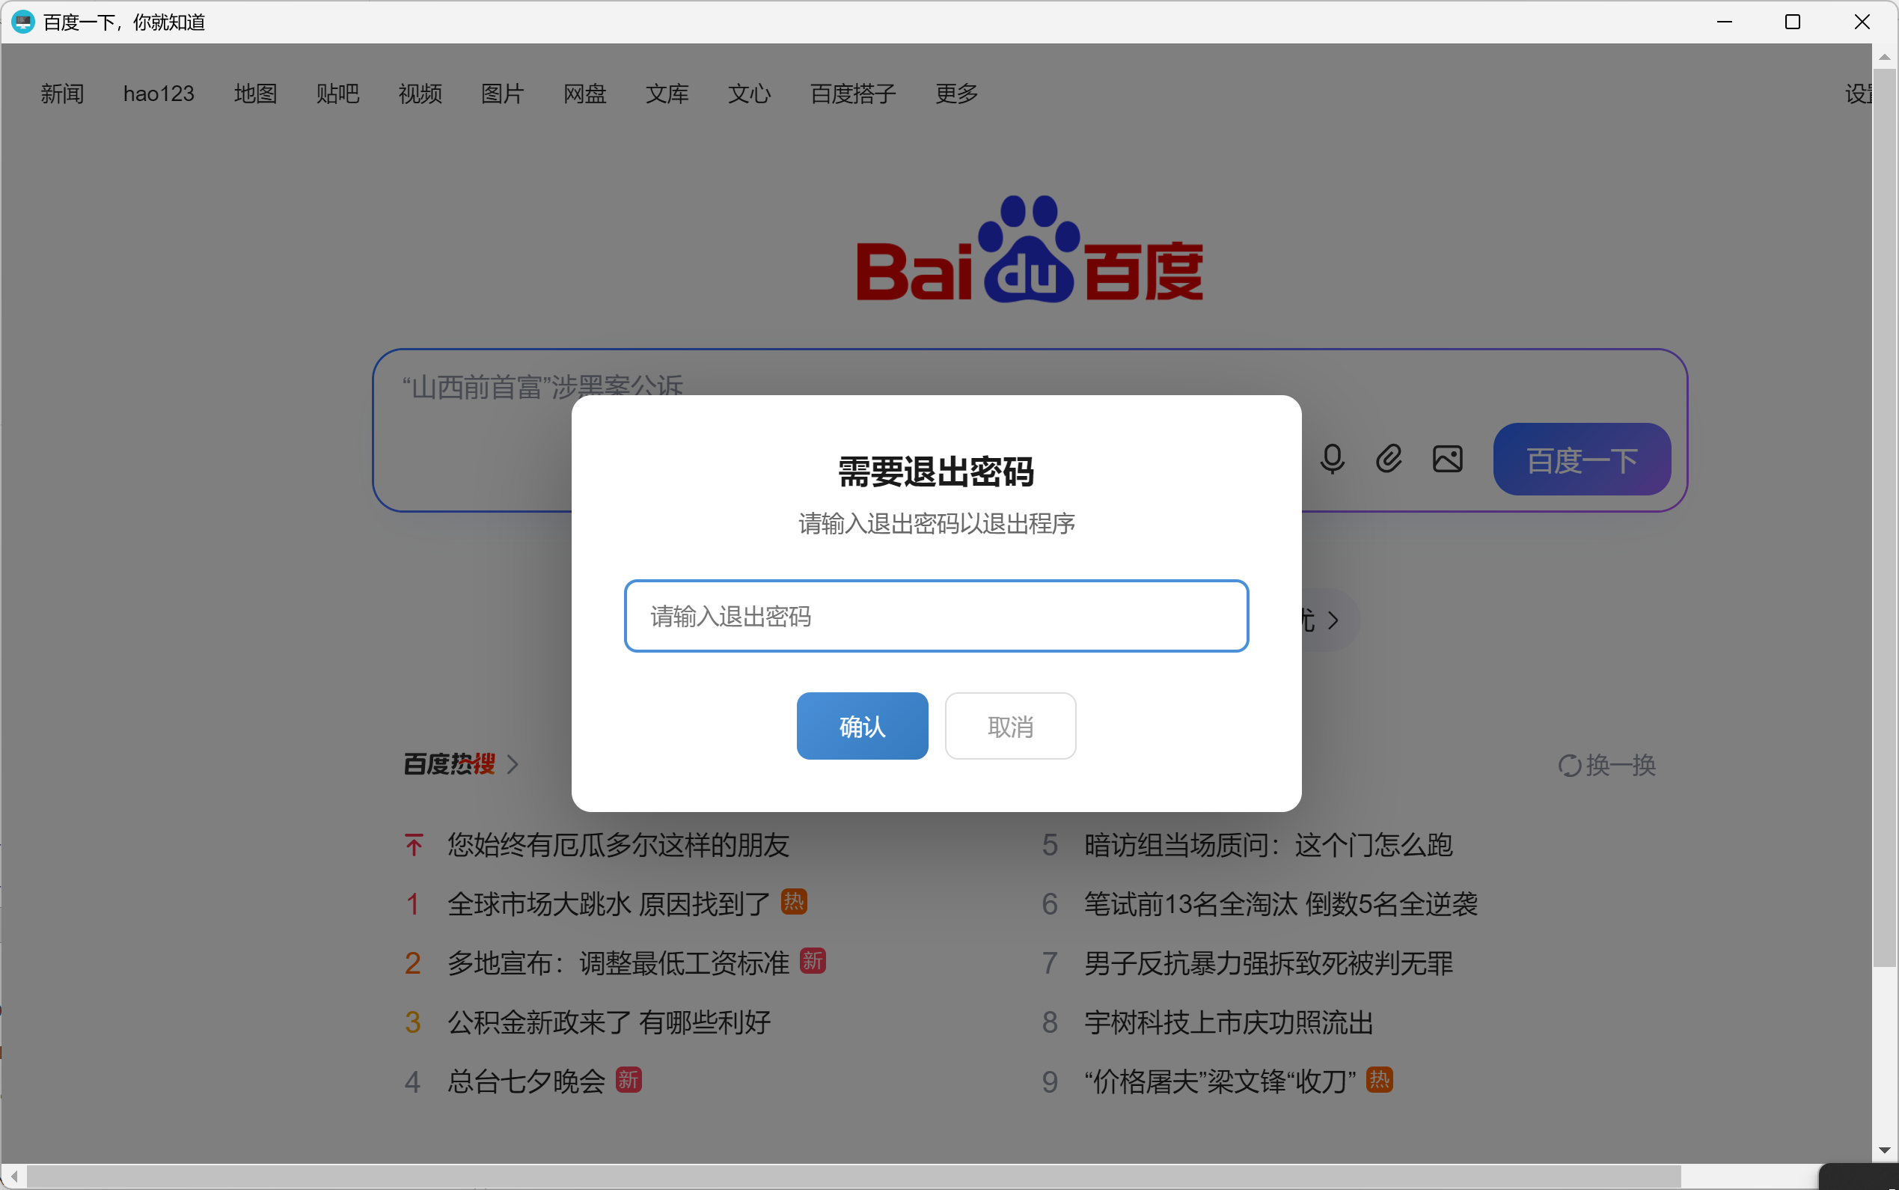This screenshot has width=1899, height=1190.
Task: Click partially visible settings link at top right
Action: pos(1858,94)
